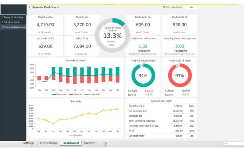The image size is (244, 148).
Task: Click the 609.00 receivables value
Action: [x=143, y=25]
